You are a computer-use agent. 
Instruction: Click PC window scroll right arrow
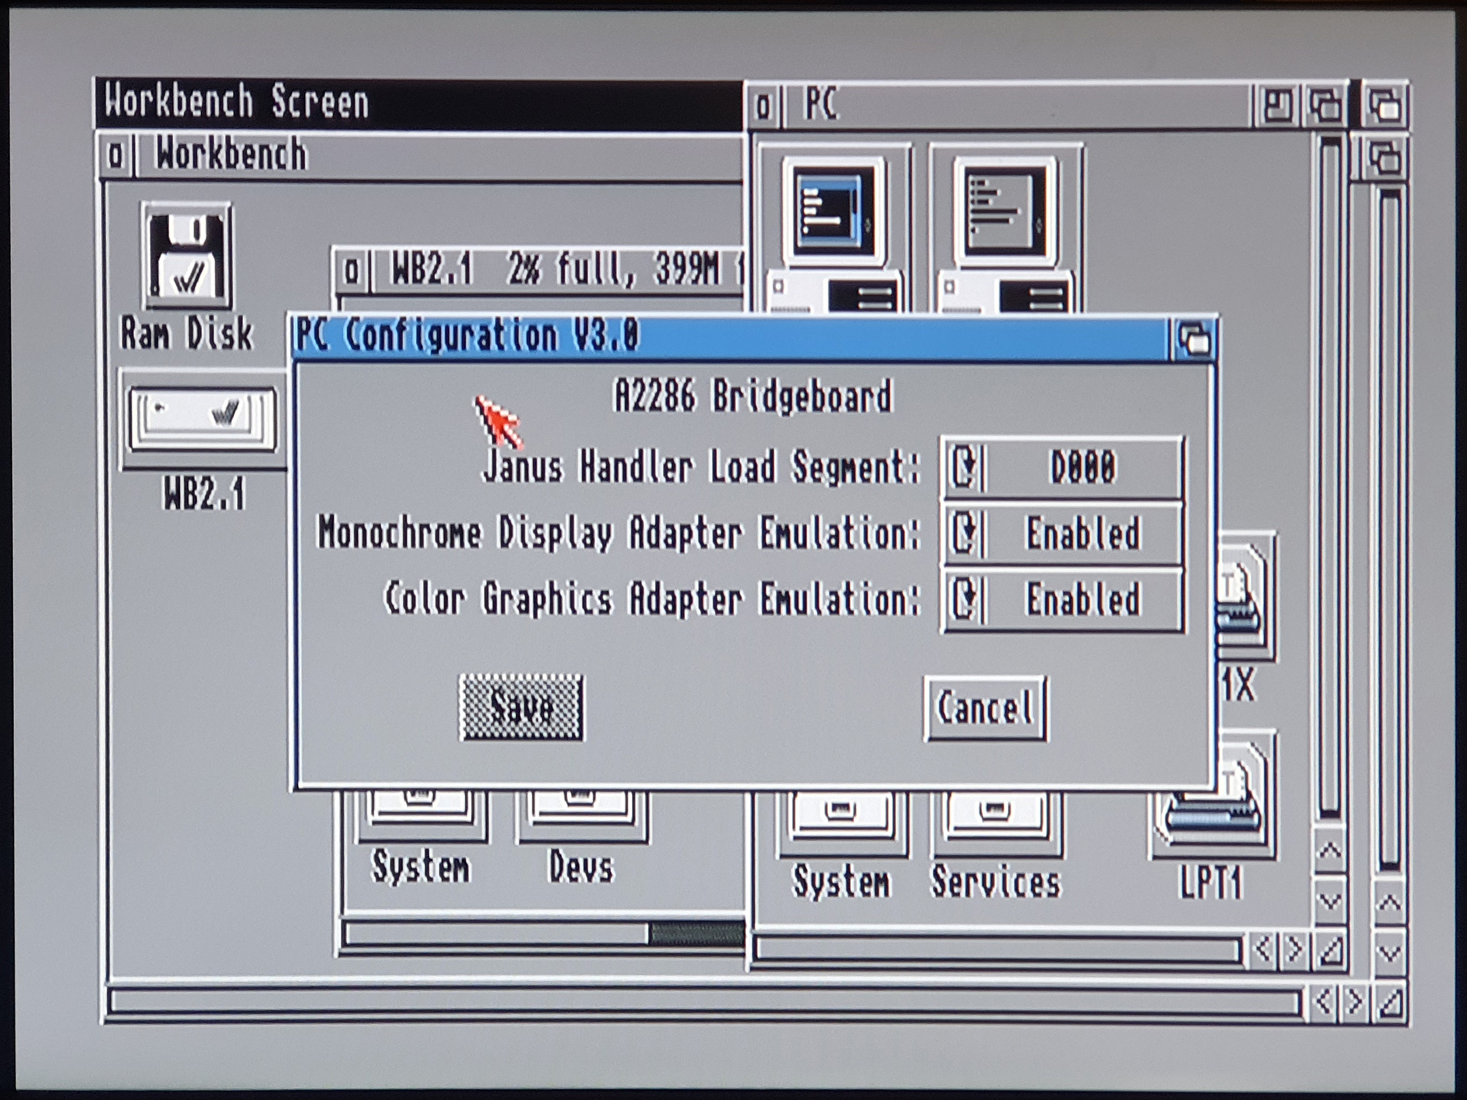tap(1294, 950)
